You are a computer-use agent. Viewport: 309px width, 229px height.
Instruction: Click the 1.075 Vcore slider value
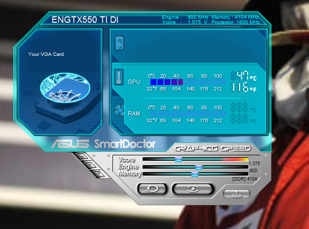[x=254, y=163]
